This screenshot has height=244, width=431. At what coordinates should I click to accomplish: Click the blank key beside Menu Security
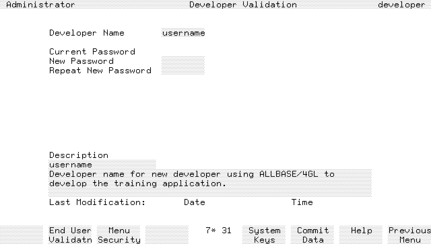(x=167, y=235)
